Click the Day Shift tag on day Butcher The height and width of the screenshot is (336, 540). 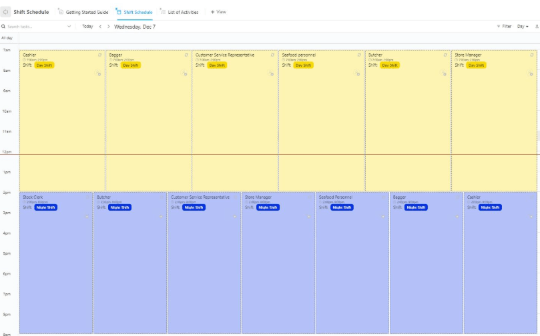click(390, 65)
